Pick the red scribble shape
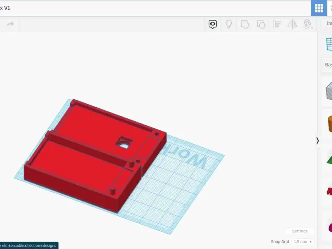Screen dimensions: 332x249 (330, 191)
